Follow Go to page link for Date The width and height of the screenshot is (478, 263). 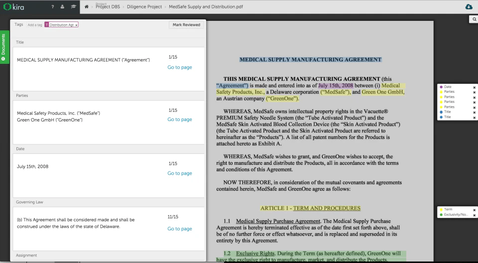[179, 173]
